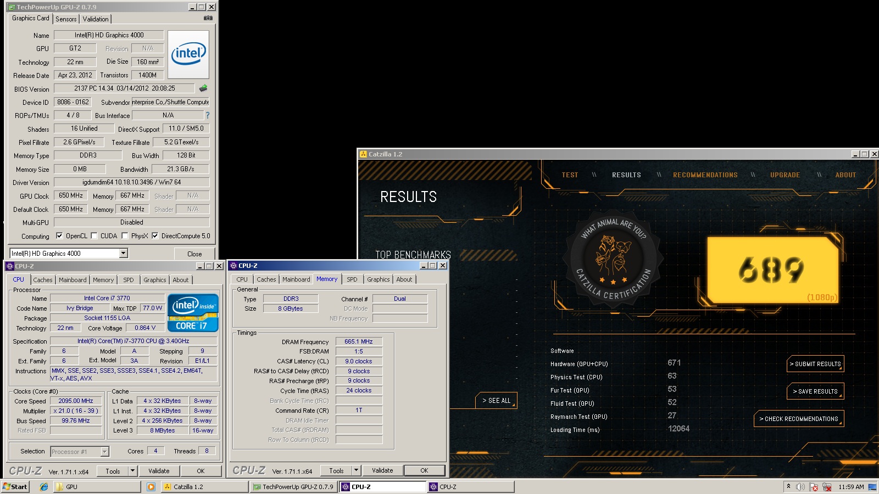This screenshot has width=879, height=494.
Task: Open Tools dropdown arrow in Memory CPU-Z
Action: tap(356, 470)
